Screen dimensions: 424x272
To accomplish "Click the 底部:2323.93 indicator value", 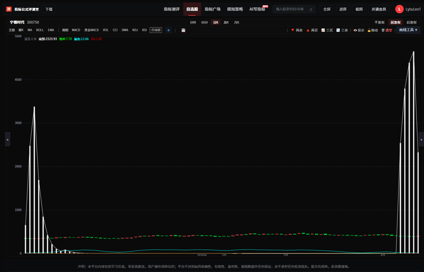I will point(48,39).
